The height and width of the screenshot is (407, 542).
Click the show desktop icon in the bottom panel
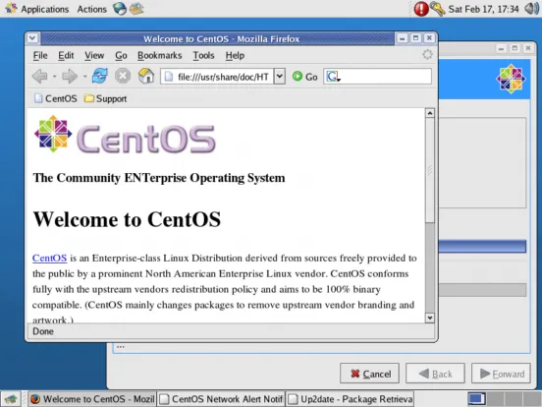point(11,399)
